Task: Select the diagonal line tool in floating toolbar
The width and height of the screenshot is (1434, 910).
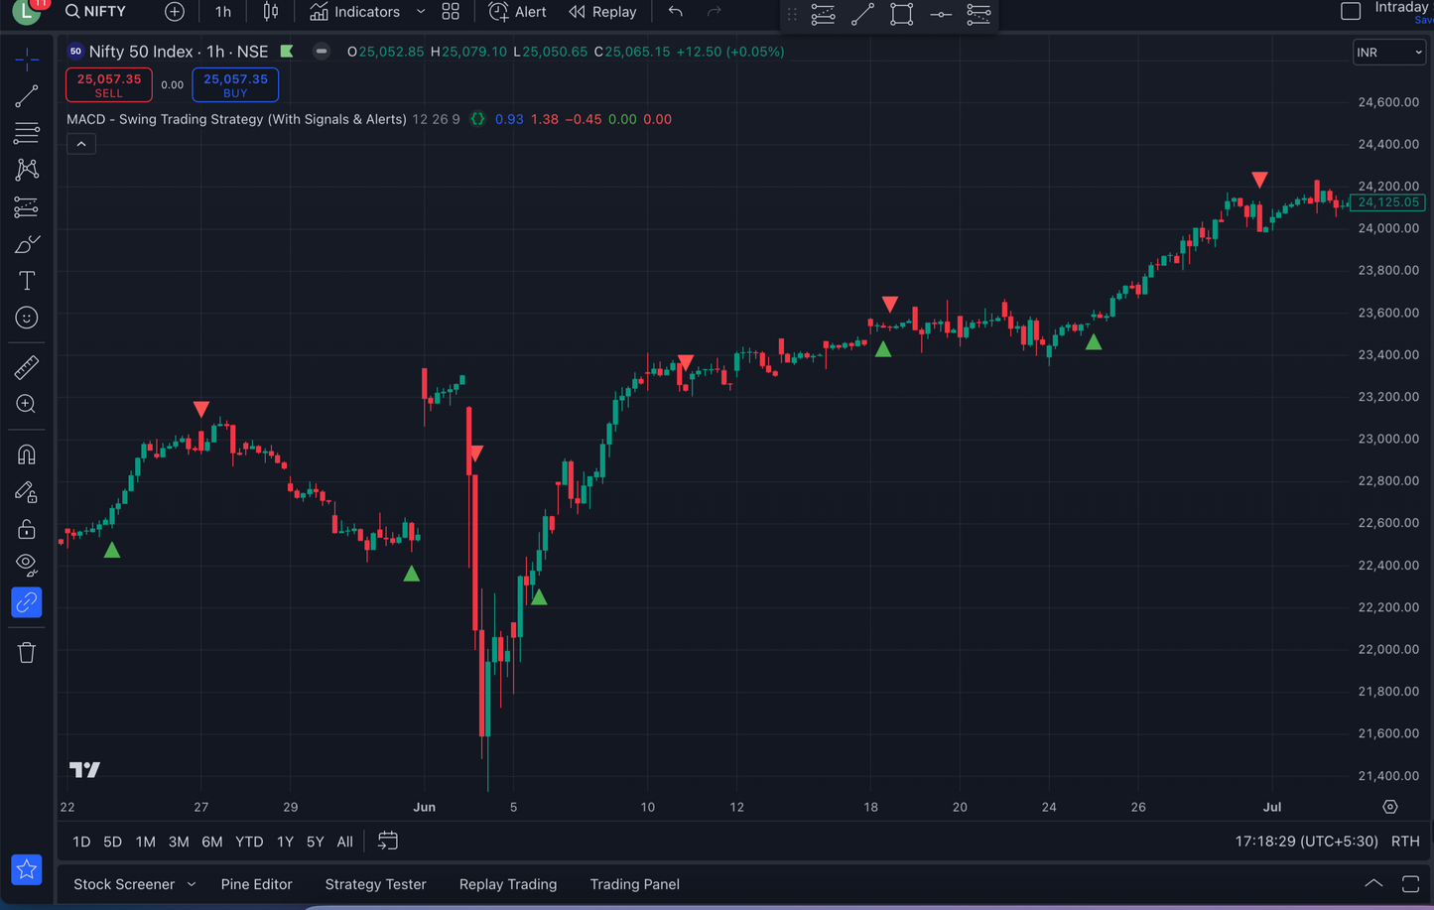Action: 862,14
